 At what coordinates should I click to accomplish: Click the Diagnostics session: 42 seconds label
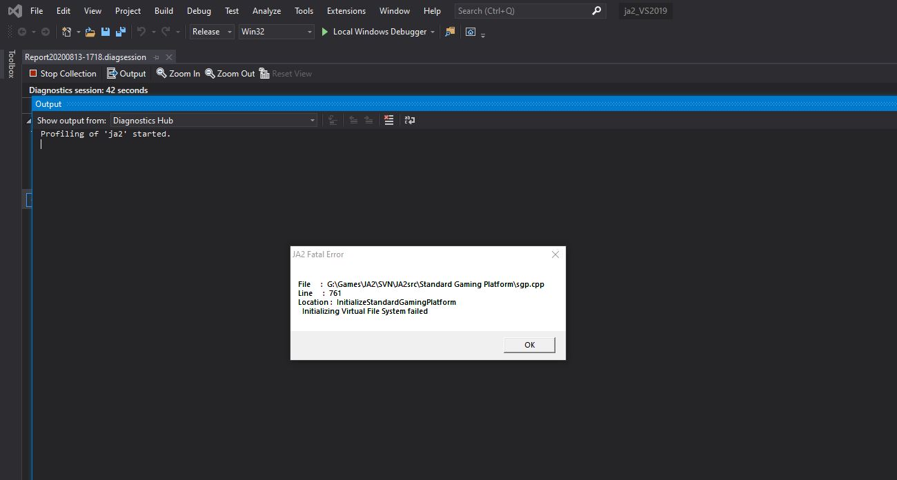click(x=88, y=90)
